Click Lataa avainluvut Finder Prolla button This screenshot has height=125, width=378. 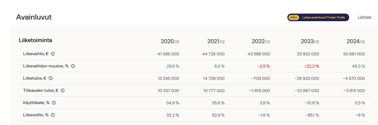coord(323,17)
